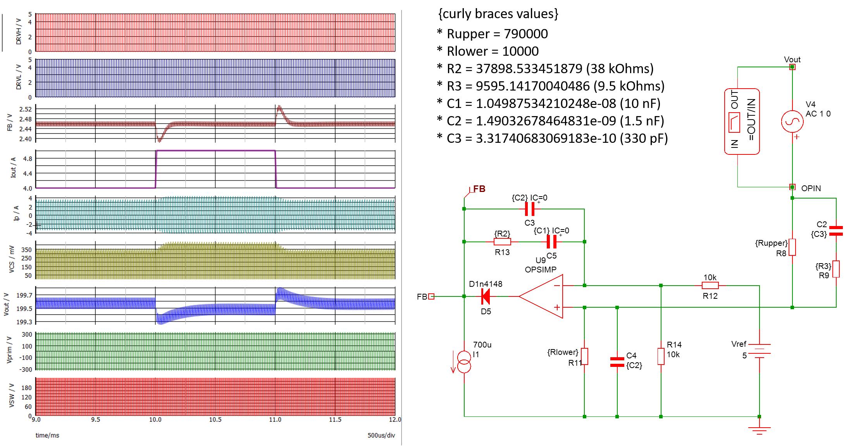
Task: Select capacitor C2 labeled {C3}
Action: pyautogui.click(x=836, y=231)
